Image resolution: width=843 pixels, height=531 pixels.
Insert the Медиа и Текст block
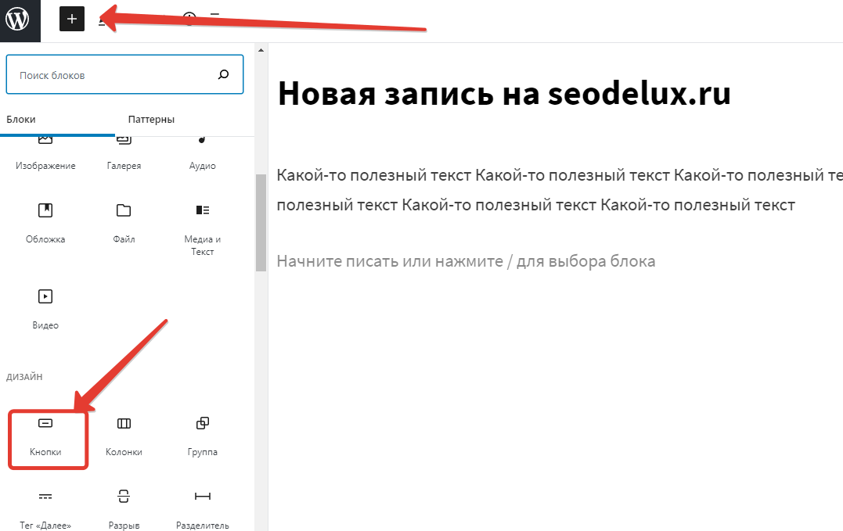coord(202,228)
